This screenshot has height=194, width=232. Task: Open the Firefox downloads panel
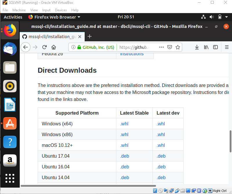pyautogui.click(x=197, y=47)
